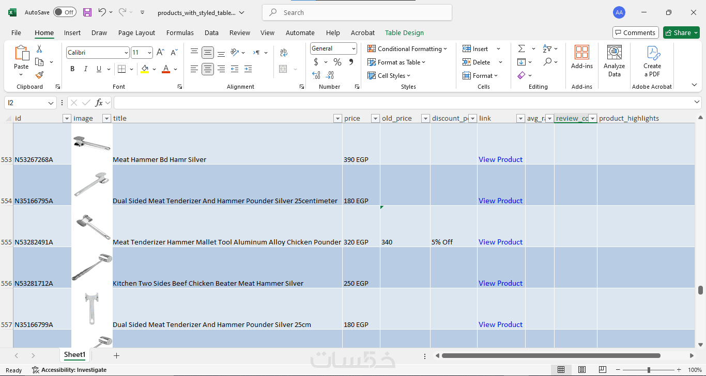The height and width of the screenshot is (376, 706).
Task: Switch to the Table Design tab
Action: [404, 32]
